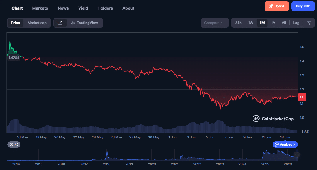Click 2014 on the overview timeline
Viewport: 317px width, 170px height.
click(x=16, y=164)
